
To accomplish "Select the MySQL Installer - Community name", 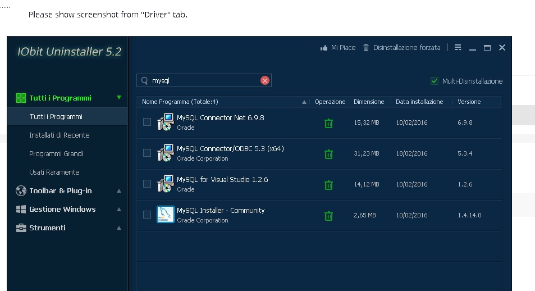I will [x=221, y=211].
